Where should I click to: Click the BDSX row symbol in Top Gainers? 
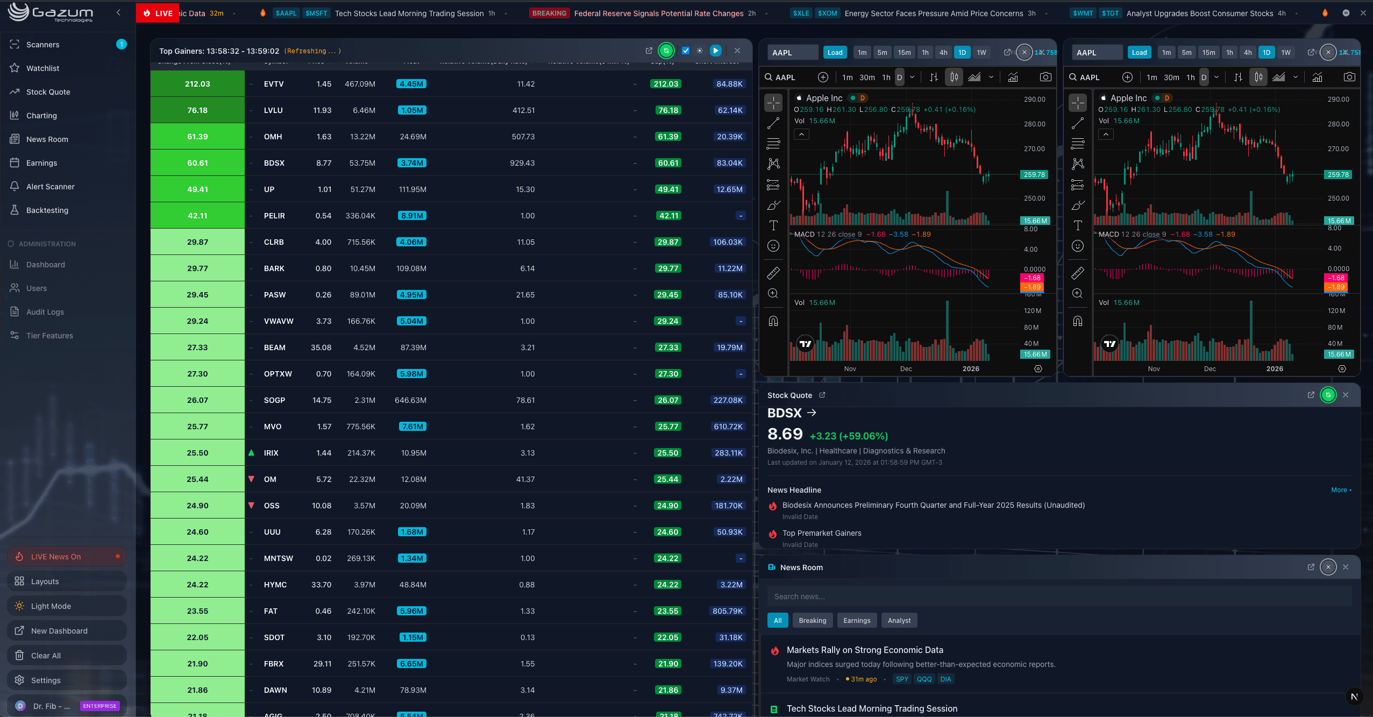(x=274, y=162)
